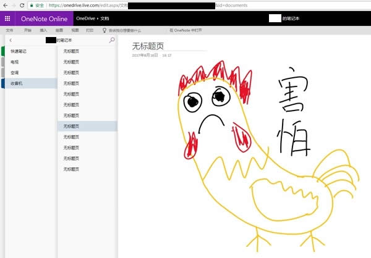Collapse notebook pane with the back chevron
This screenshot has width=371, height=258.
click(11, 40)
